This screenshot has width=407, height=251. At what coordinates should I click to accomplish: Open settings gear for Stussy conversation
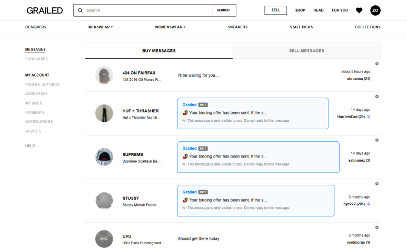coord(377,184)
